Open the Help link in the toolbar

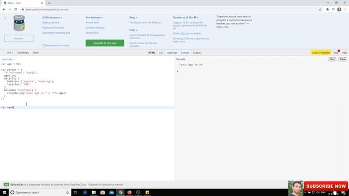[x=345, y=53]
